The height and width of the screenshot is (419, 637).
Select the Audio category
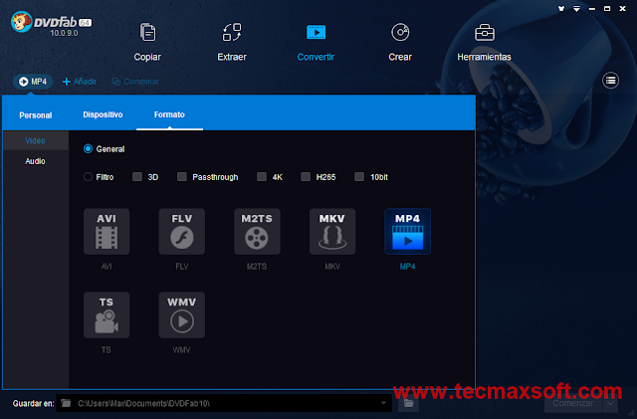tap(36, 161)
